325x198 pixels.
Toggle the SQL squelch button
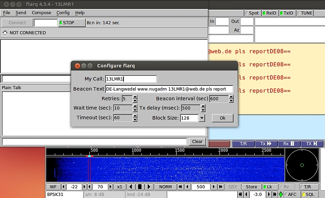coord(308,194)
